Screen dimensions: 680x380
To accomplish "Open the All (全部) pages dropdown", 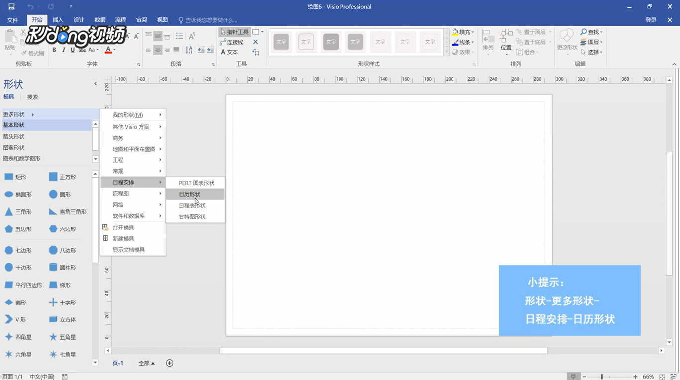I will coord(147,363).
